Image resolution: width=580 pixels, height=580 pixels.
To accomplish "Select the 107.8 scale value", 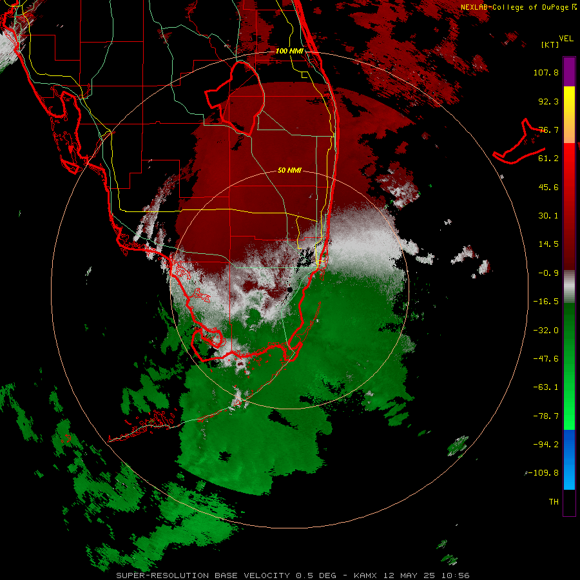I will click(x=546, y=72).
